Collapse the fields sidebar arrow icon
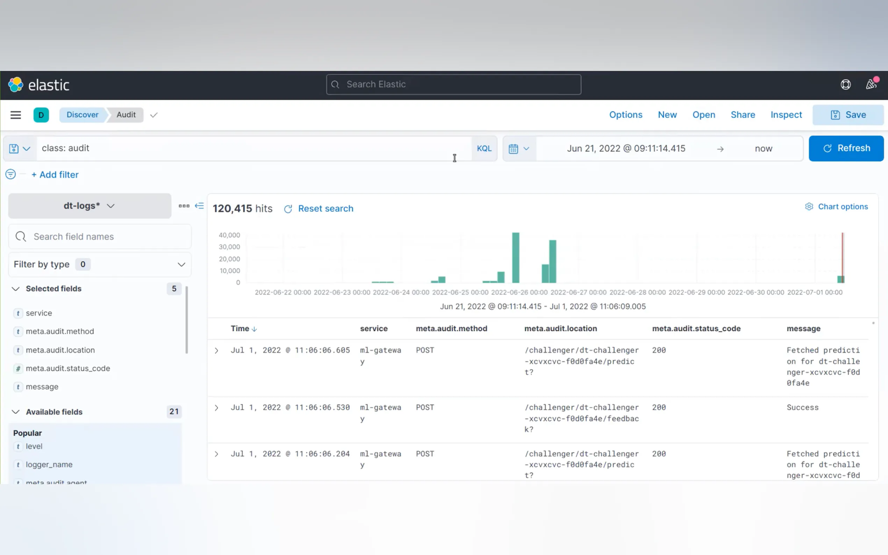The height and width of the screenshot is (555, 888). 199,206
